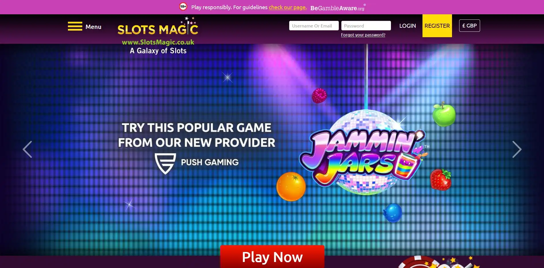Screen dimensions: 544x268
Task: Click the red Play Now button
Action: (272, 257)
